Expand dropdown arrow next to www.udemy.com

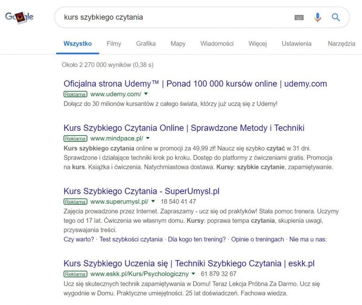(146, 94)
